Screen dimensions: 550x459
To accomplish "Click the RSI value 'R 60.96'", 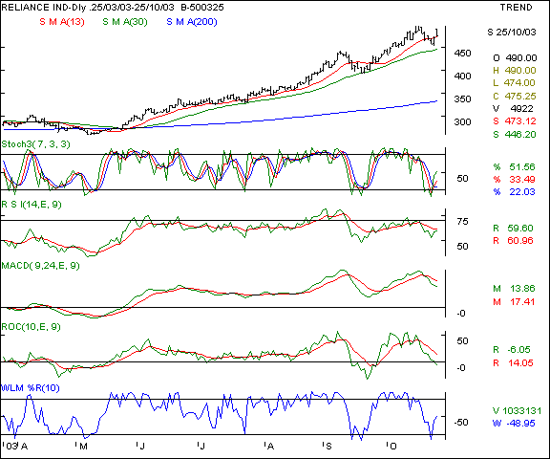I will 513,241.
